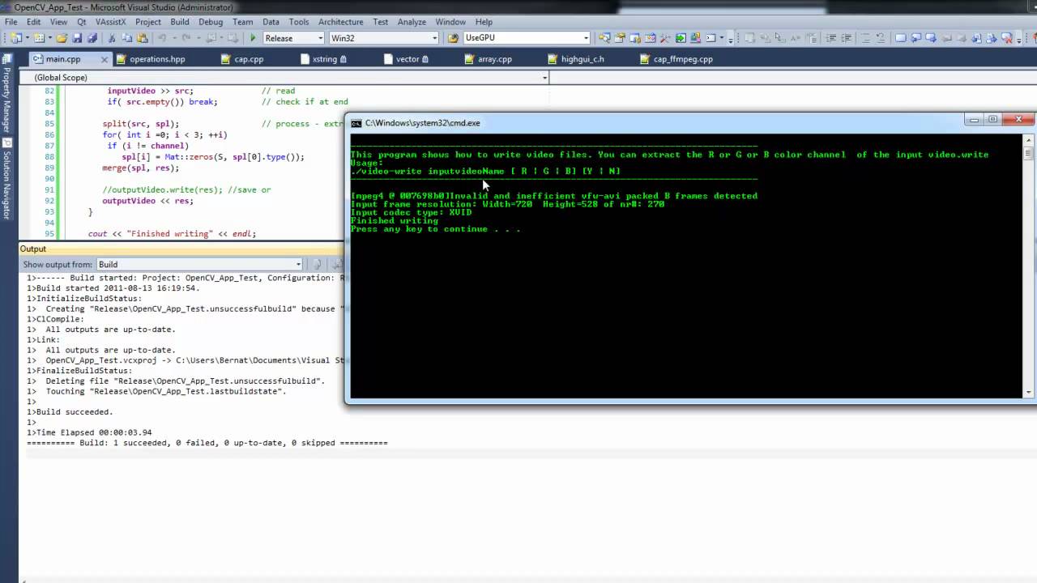The width and height of the screenshot is (1037, 583).
Task: Open the View menu
Action: tap(58, 22)
